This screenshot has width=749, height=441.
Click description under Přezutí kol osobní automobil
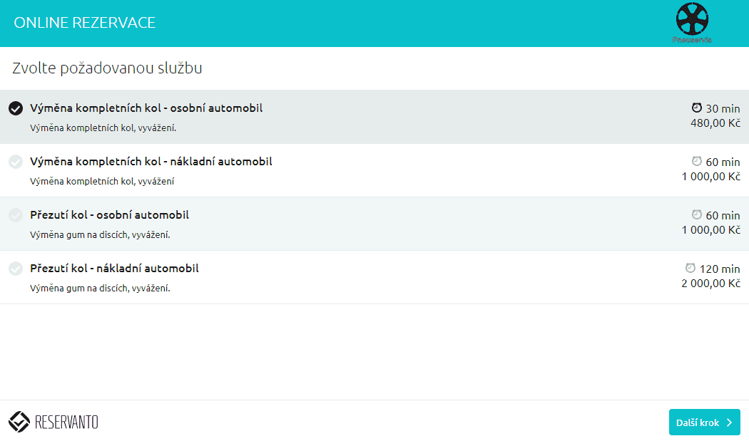[x=100, y=234]
